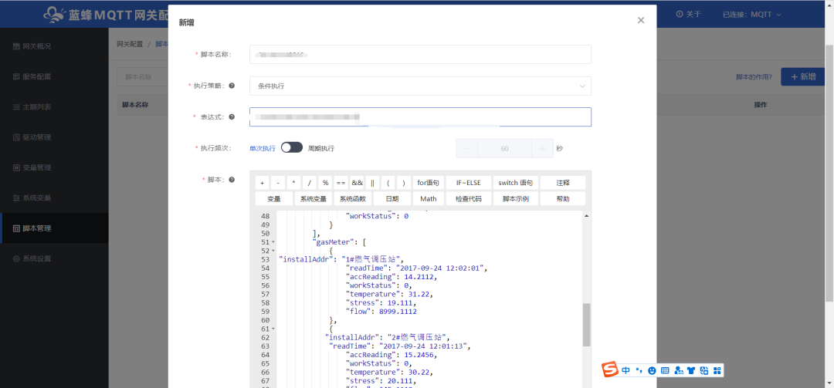Click the script editor vertical scrollbar thumb

[x=586, y=324]
